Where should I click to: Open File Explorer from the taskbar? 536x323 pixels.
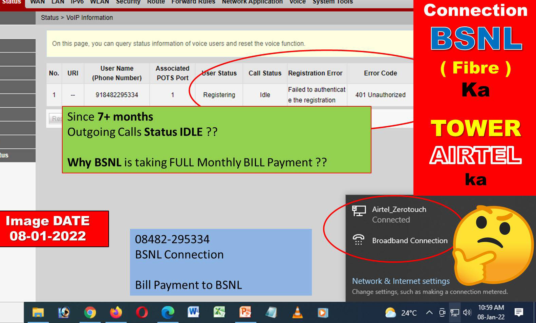pos(38,313)
